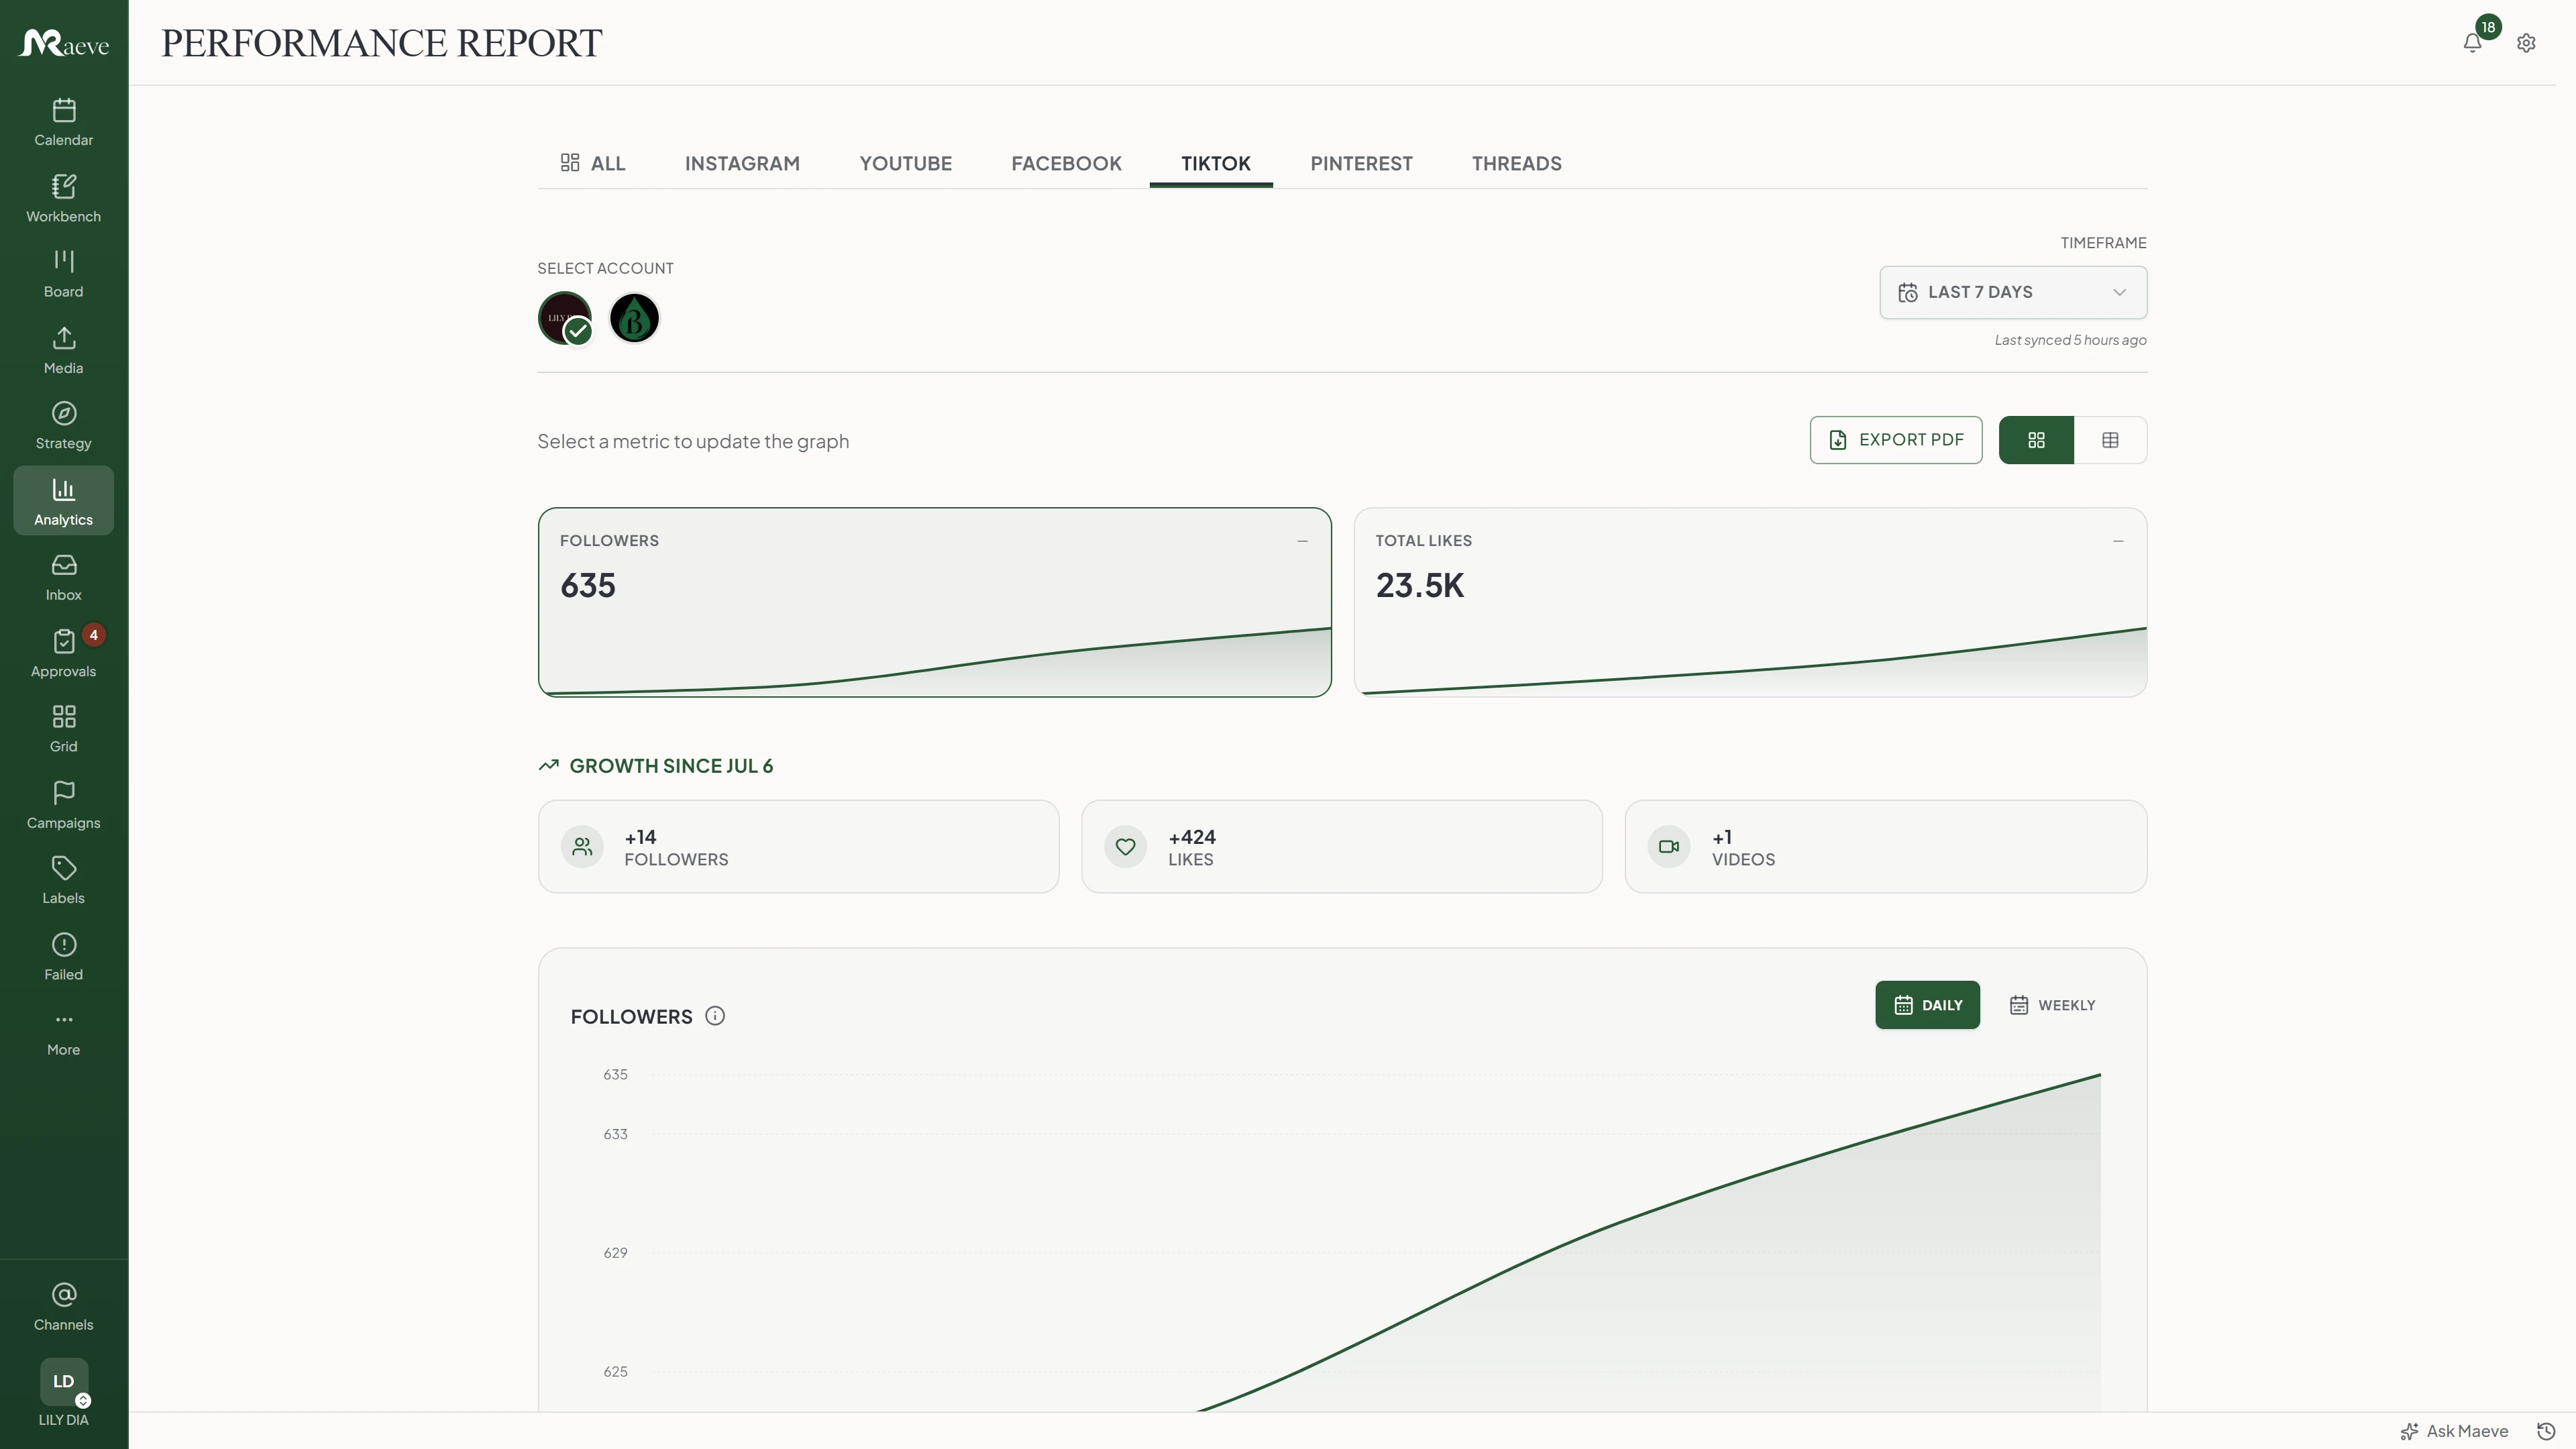Switch to the All platforms tab
Screen dimensions: 2576x1449
(593, 163)
